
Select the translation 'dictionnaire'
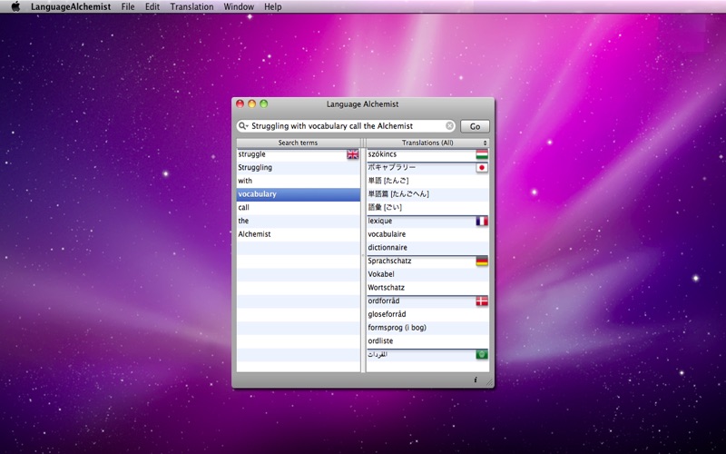coord(427,248)
